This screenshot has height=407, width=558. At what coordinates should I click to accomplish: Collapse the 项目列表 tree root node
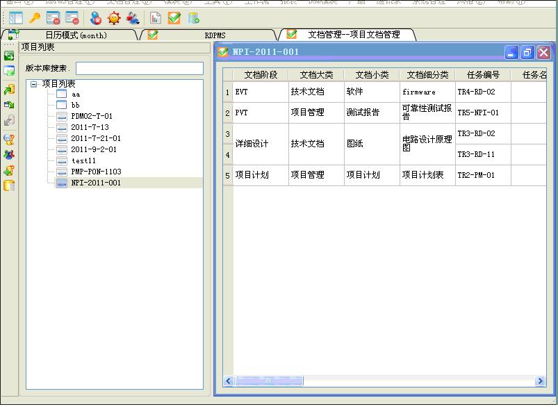[33, 84]
